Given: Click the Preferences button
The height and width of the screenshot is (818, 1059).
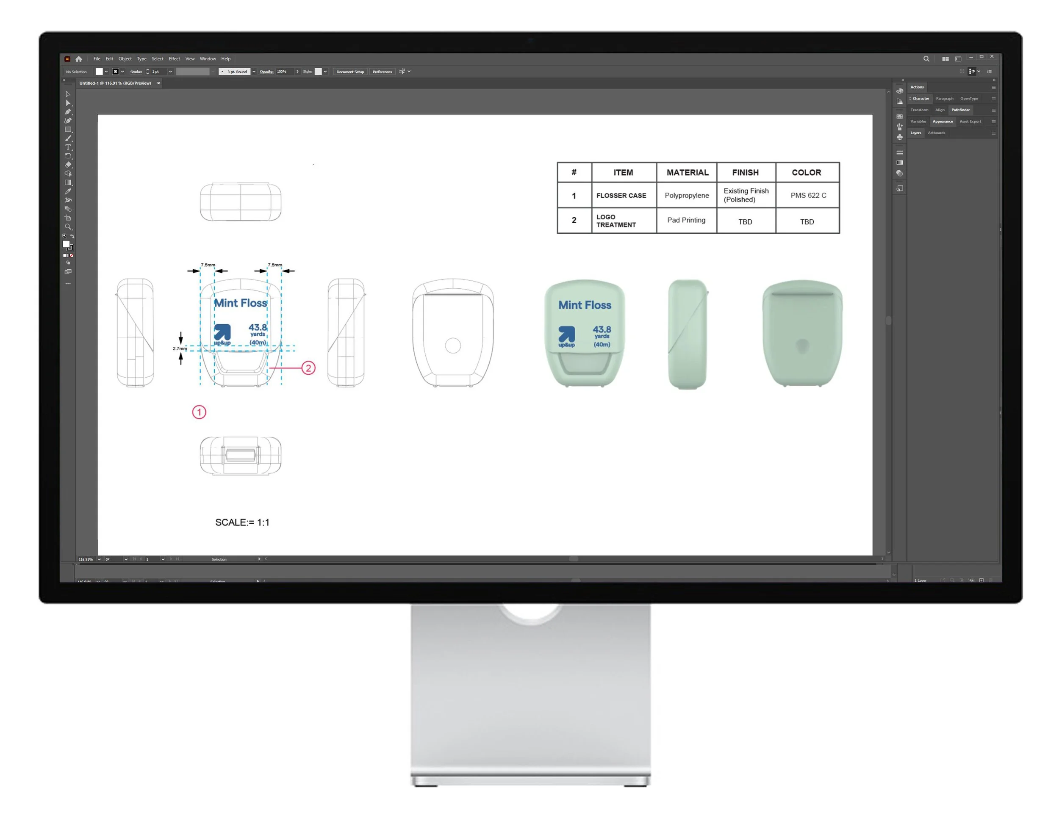Looking at the screenshot, I should coord(382,72).
